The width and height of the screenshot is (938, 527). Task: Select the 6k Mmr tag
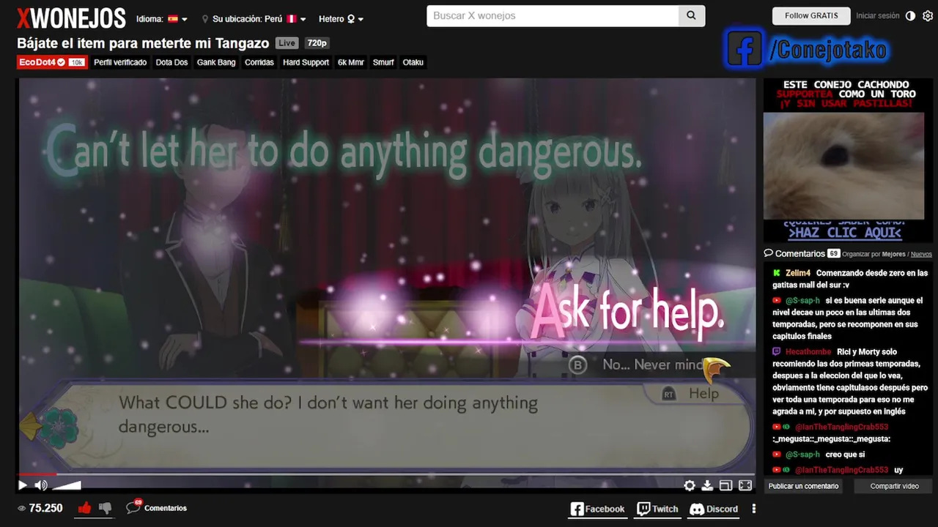[x=351, y=62]
